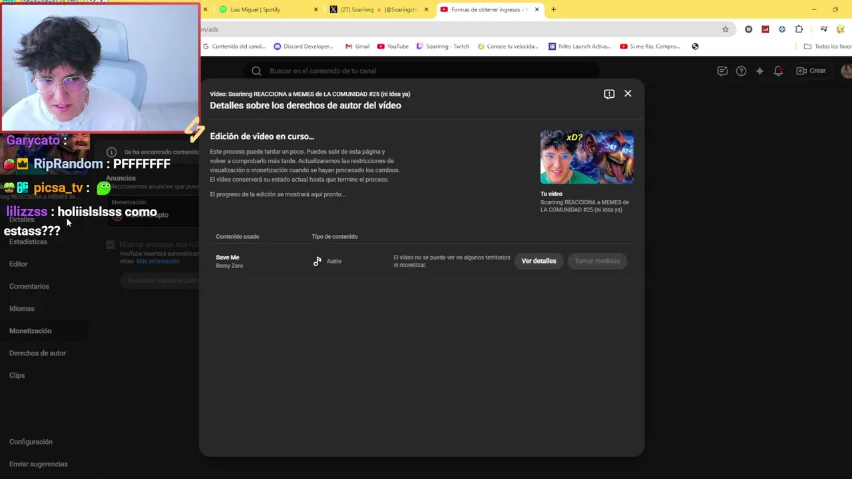The width and height of the screenshot is (852, 479).
Task: Click the magnifier search icon in Studio
Action: click(256, 71)
